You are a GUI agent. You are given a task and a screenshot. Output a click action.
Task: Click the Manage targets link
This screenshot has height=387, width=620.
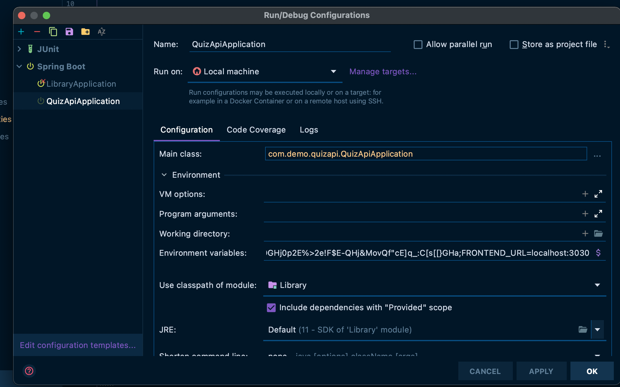(383, 72)
